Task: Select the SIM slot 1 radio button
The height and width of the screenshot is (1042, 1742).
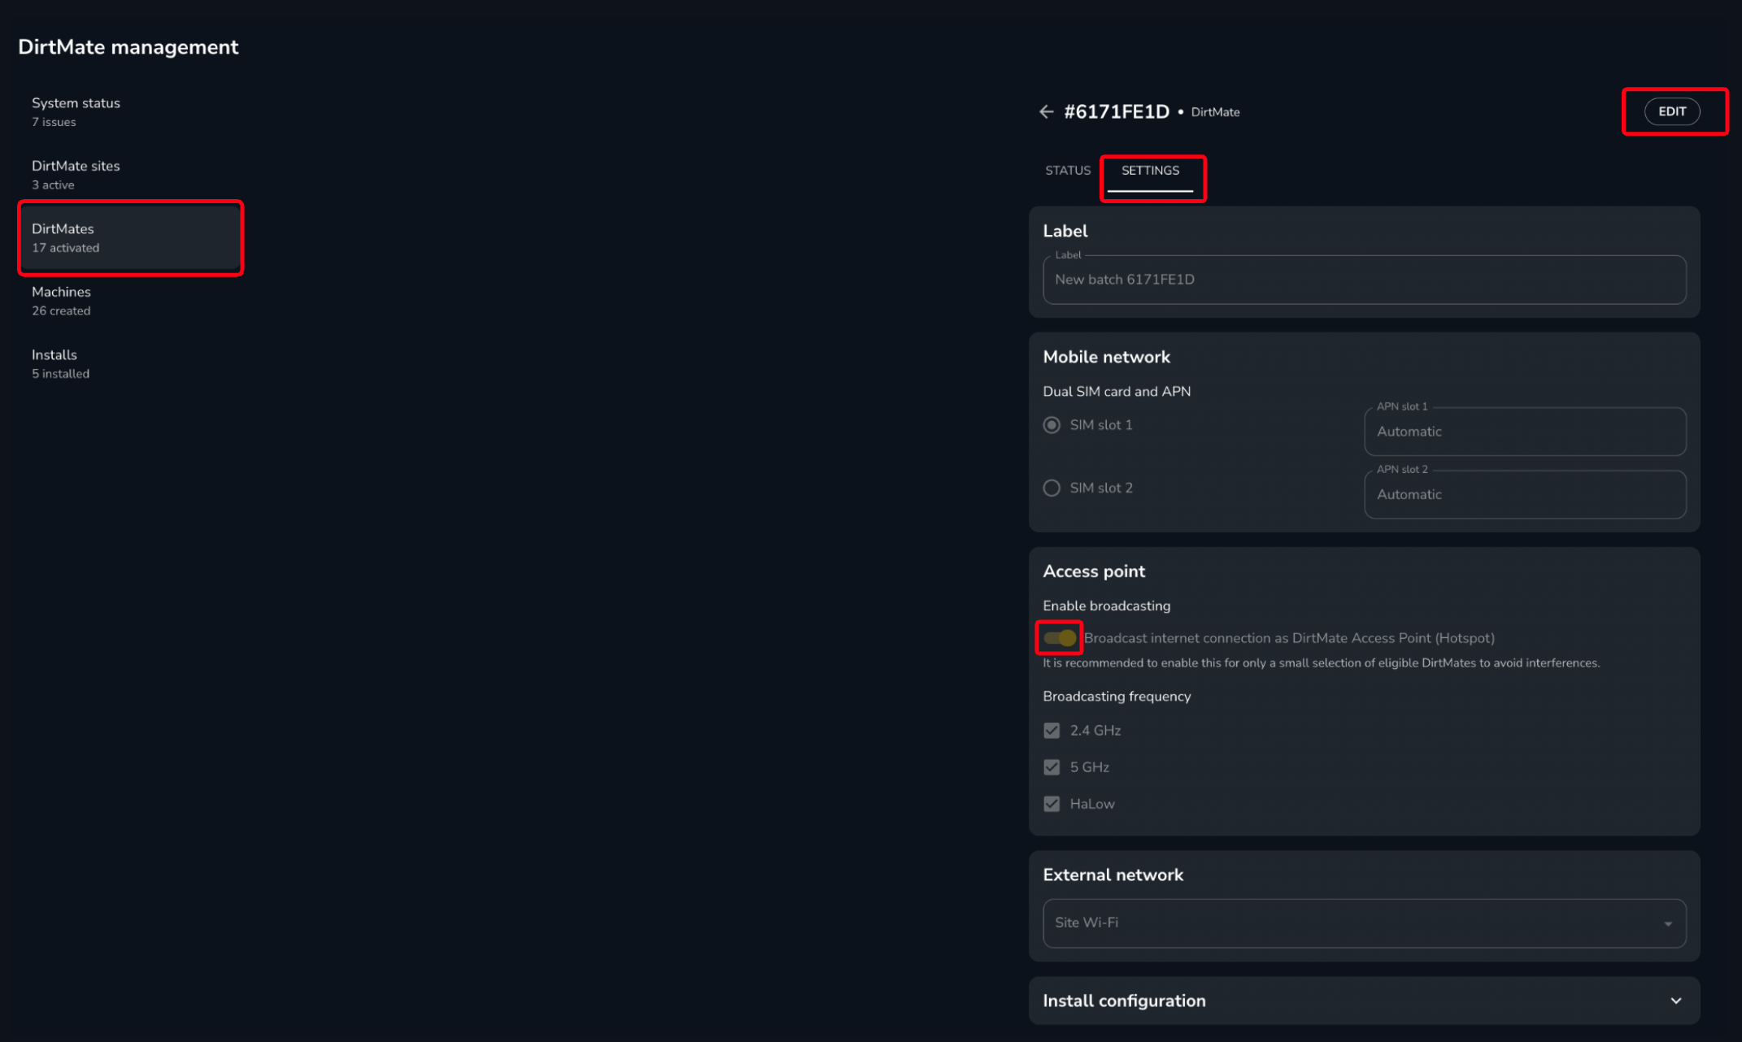Action: click(x=1052, y=425)
